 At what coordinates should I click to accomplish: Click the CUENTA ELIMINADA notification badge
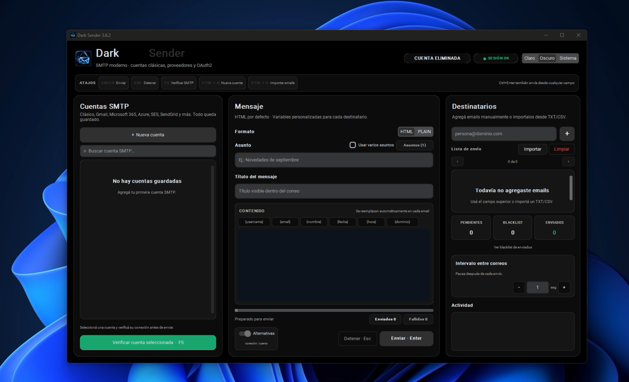pyautogui.click(x=437, y=58)
